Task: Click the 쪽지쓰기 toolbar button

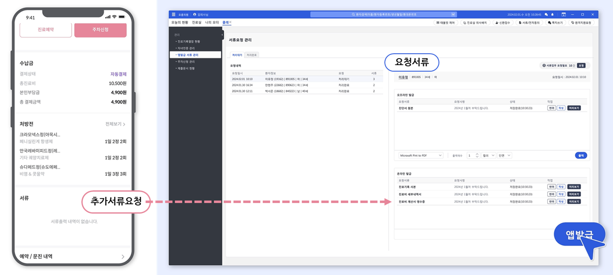Action: click(x=556, y=23)
